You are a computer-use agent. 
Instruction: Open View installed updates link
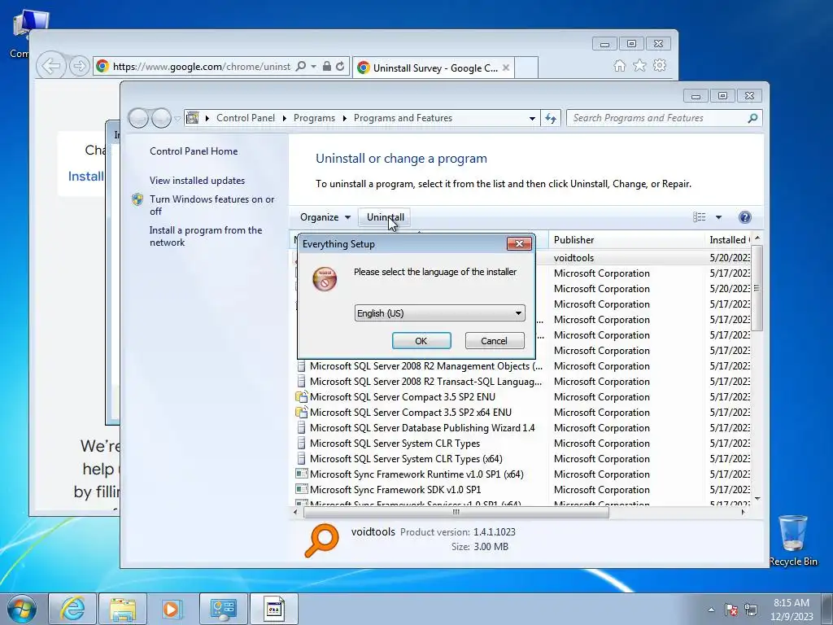[x=197, y=180]
